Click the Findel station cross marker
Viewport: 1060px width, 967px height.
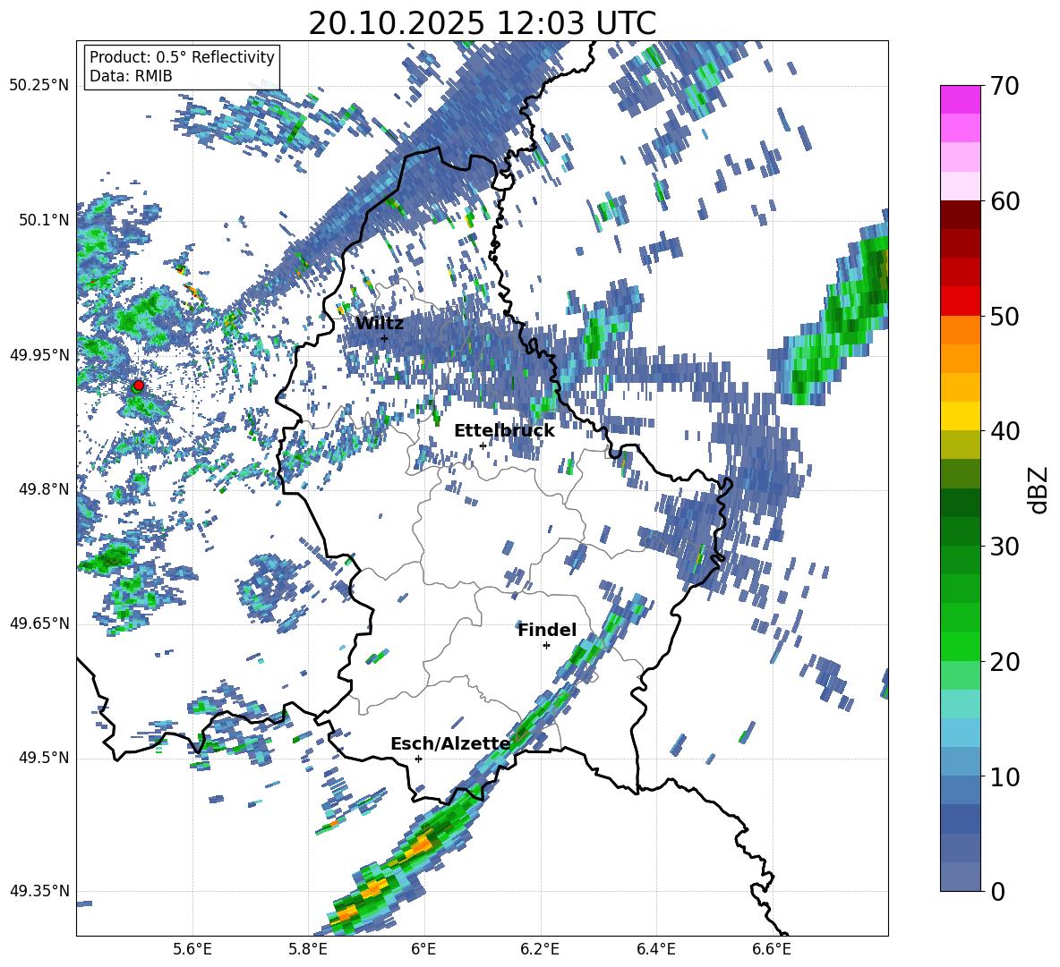[546, 646]
